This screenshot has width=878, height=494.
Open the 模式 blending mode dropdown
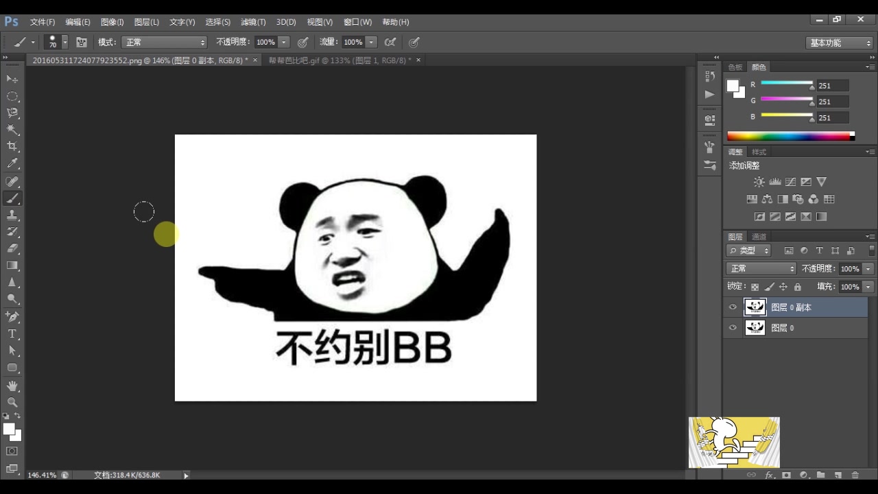pyautogui.click(x=164, y=42)
